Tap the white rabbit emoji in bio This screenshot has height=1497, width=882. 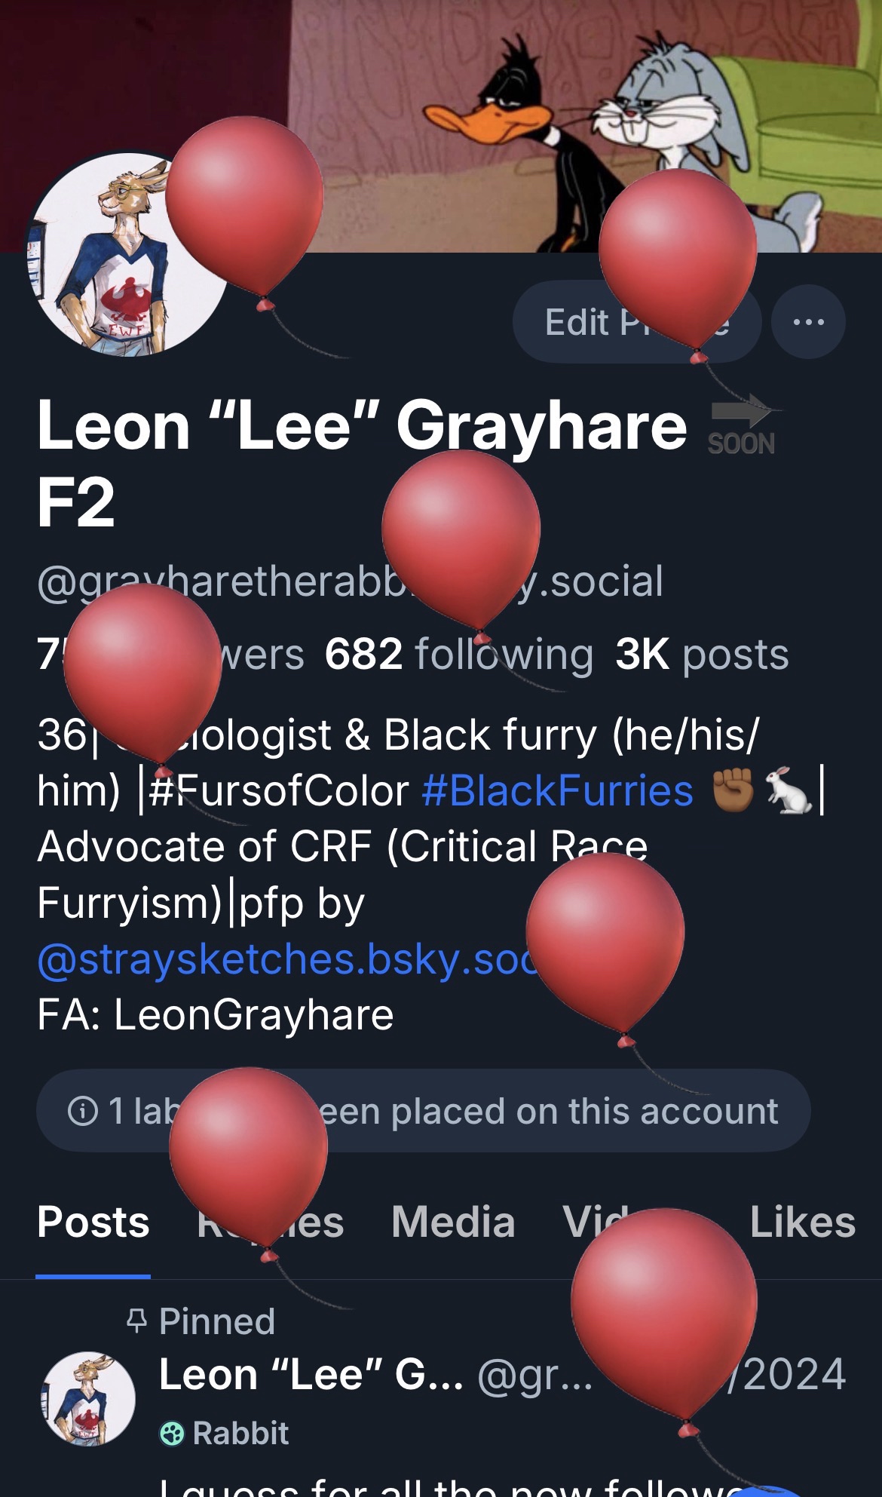789,790
